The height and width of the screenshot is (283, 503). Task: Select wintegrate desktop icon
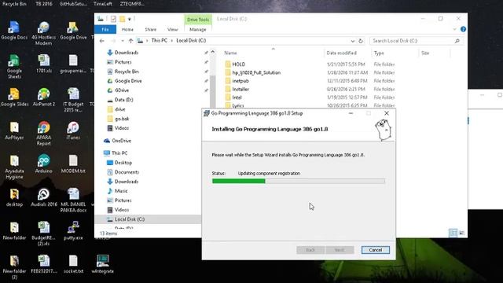103,264
